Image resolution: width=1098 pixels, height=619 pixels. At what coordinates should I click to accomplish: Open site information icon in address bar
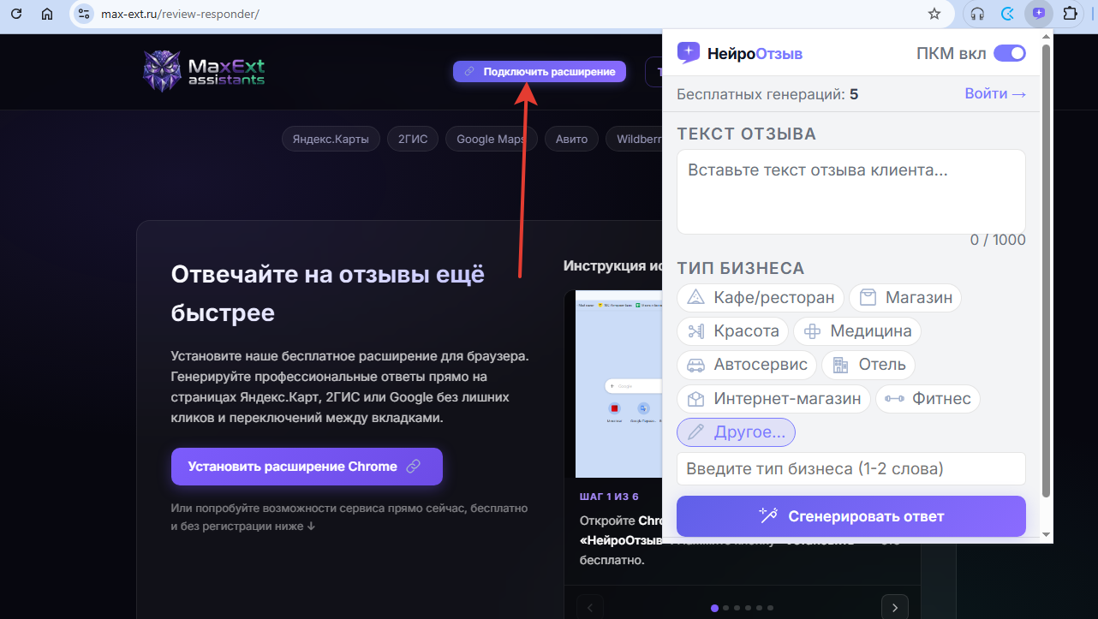pos(83,14)
